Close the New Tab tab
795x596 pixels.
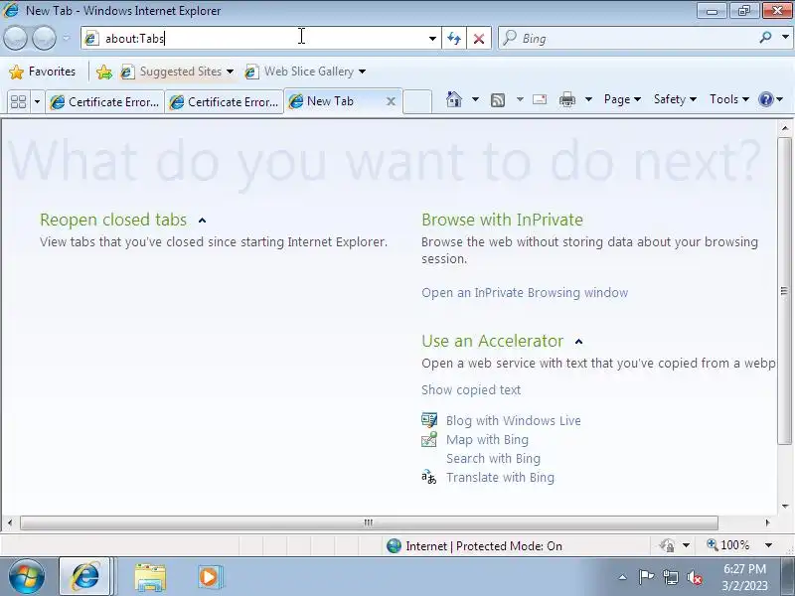391,101
